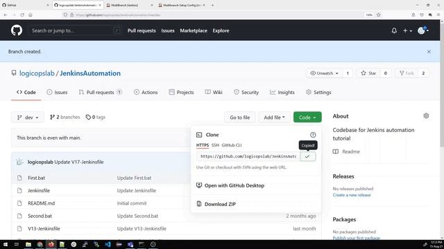The image size is (444, 249).
Task: Click Issues in top navigation
Action: coord(168,30)
